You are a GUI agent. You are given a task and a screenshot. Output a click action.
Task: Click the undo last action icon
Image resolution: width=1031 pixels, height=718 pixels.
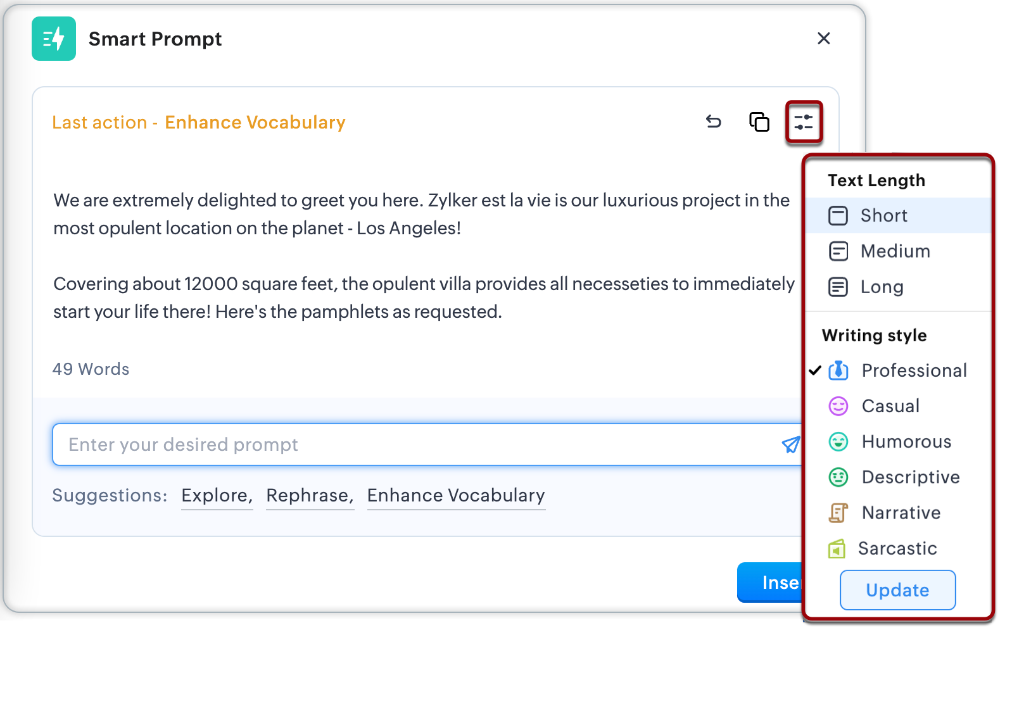coord(714,122)
